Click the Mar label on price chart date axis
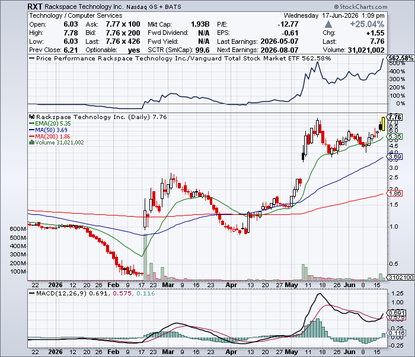 tap(168, 285)
